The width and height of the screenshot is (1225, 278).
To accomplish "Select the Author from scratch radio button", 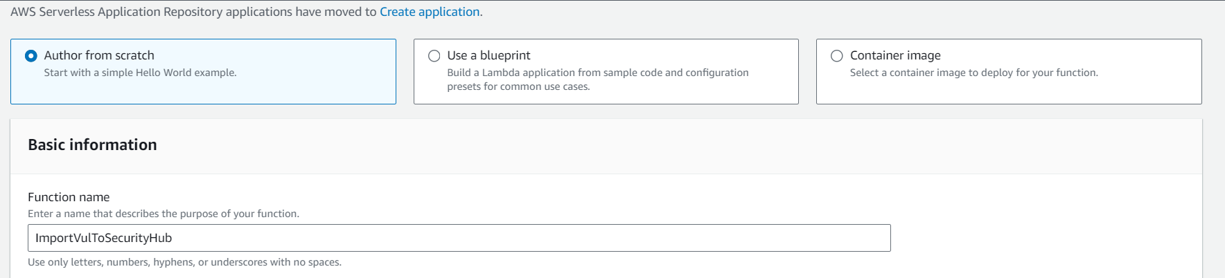I will (x=31, y=56).
